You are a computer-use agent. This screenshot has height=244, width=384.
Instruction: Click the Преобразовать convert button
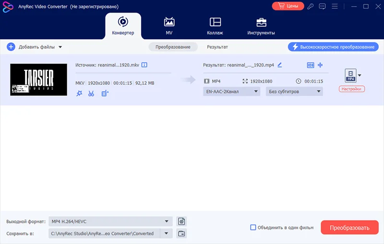(x=349, y=228)
